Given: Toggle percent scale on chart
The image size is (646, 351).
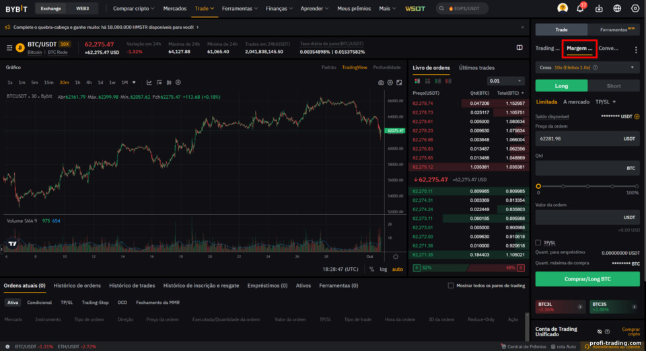Looking at the screenshot, I should [x=371, y=269].
